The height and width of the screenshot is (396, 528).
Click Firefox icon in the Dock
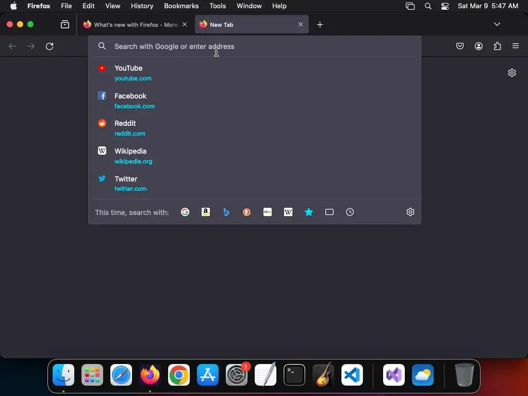[x=150, y=375]
